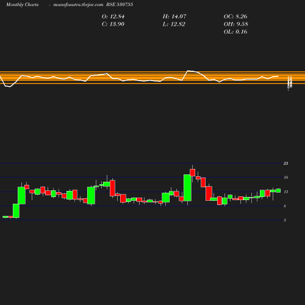Select the low price value "L: 12.82"
This screenshot has width=305, height=305.
click(174, 24)
